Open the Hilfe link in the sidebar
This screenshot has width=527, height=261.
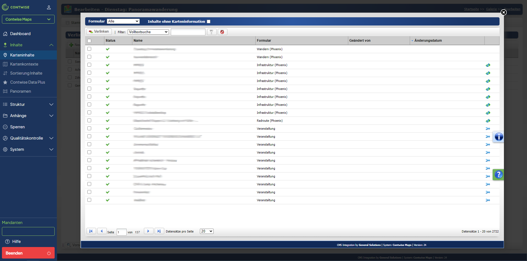[16, 242]
